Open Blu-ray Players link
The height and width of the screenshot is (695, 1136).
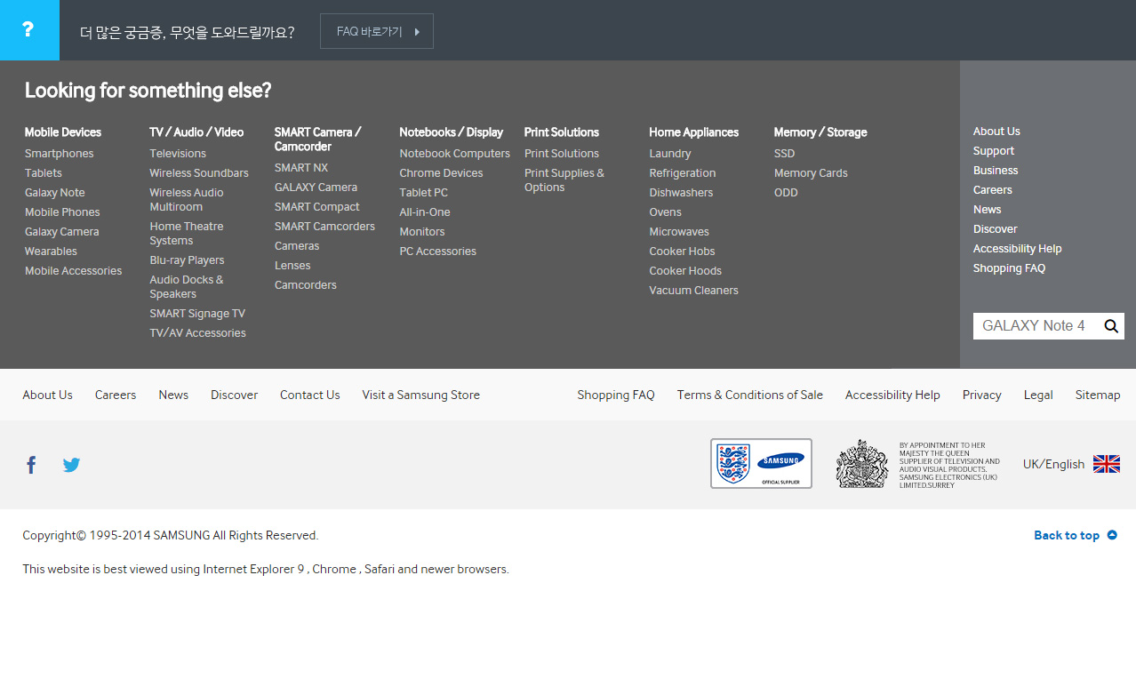click(x=187, y=260)
